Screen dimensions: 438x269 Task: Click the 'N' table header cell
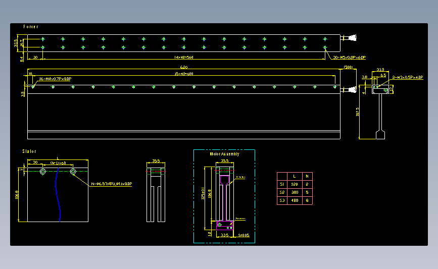click(x=307, y=176)
